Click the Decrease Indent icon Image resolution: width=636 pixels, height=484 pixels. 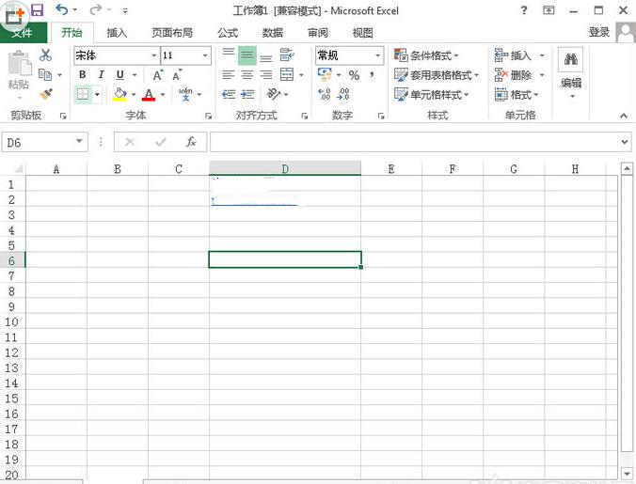pyautogui.click(x=228, y=94)
